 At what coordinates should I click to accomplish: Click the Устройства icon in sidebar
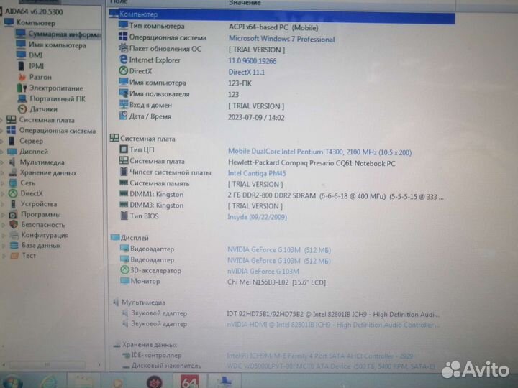tap(13, 204)
